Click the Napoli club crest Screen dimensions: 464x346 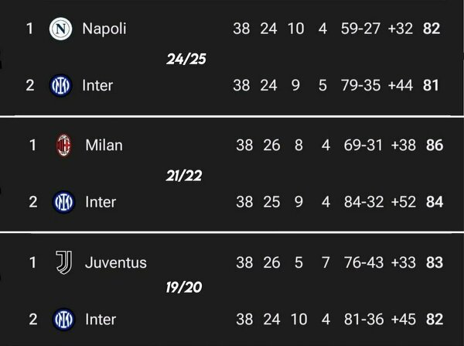[x=60, y=29]
